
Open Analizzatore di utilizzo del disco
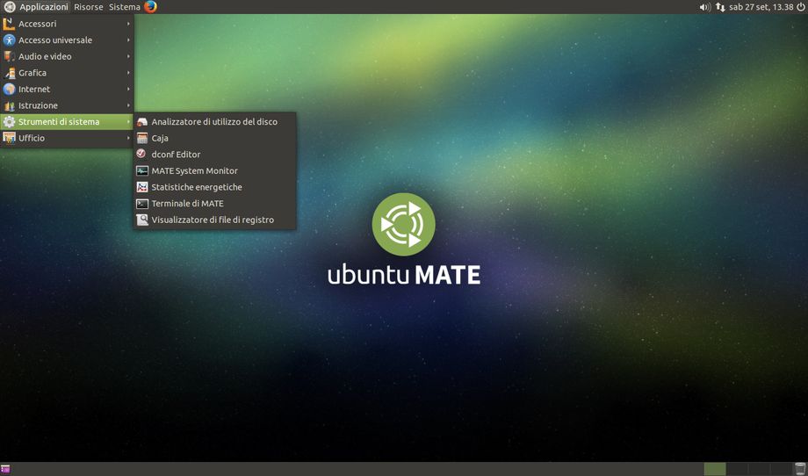coord(213,122)
